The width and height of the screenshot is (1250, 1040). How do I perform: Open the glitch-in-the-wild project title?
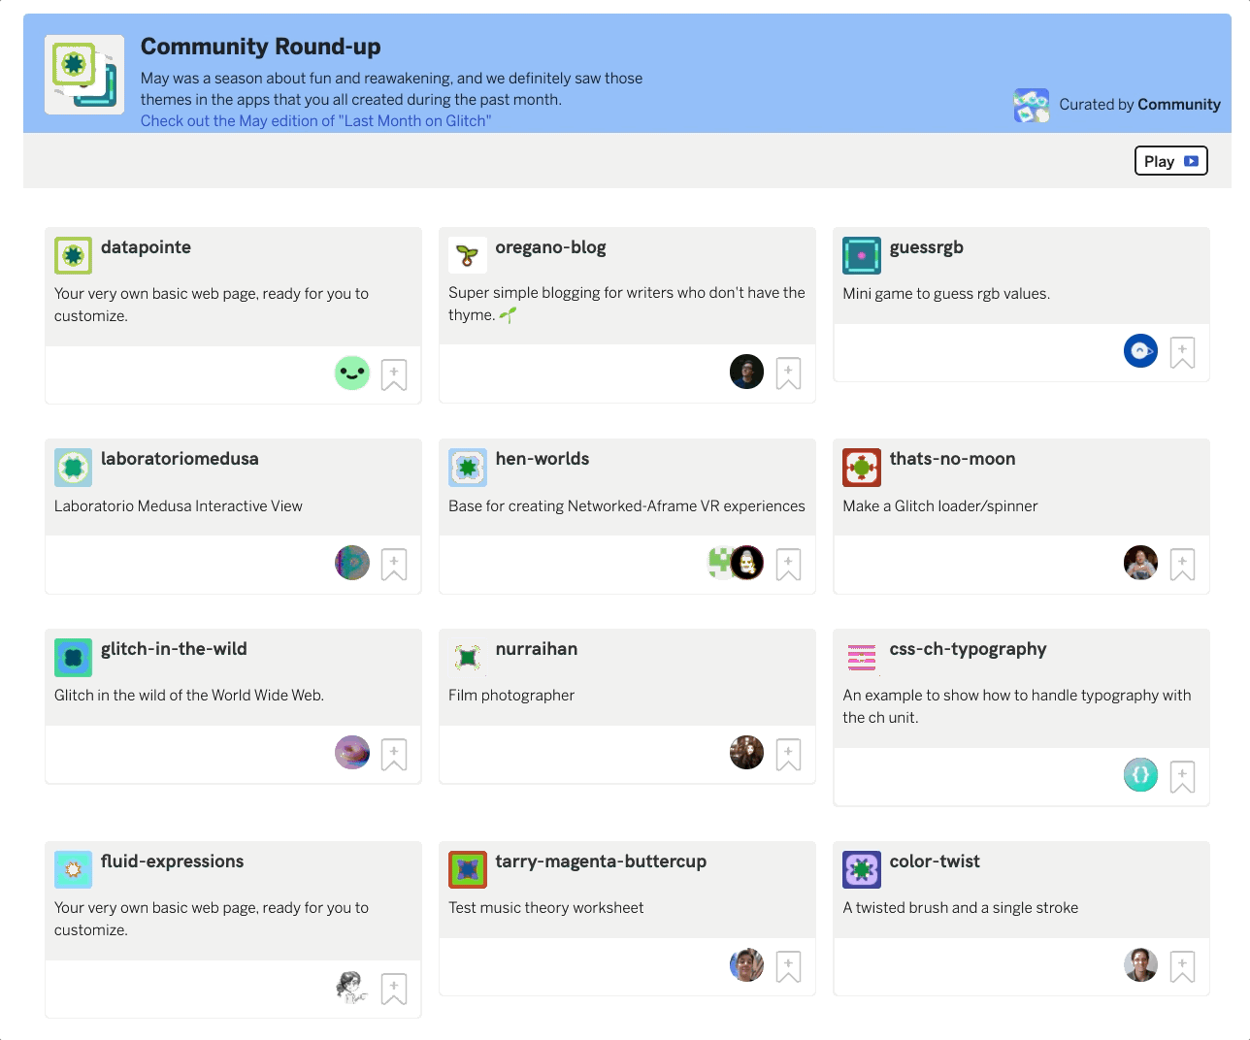[174, 649]
